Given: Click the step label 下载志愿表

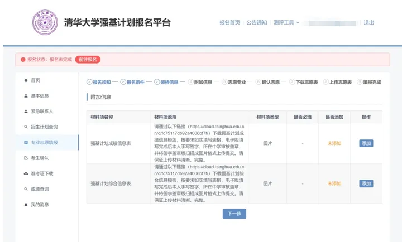Looking at the screenshot, I should click(x=307, y=82).
